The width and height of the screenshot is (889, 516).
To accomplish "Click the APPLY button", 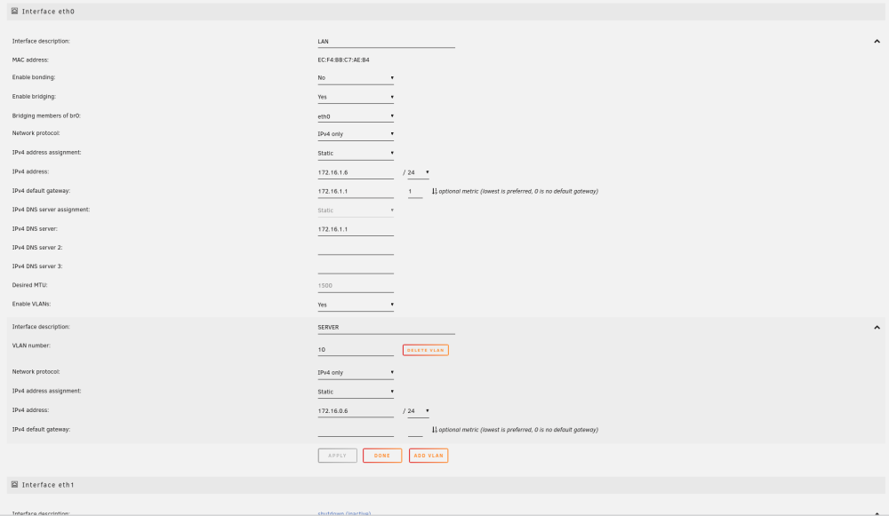I will coord(337,456).
